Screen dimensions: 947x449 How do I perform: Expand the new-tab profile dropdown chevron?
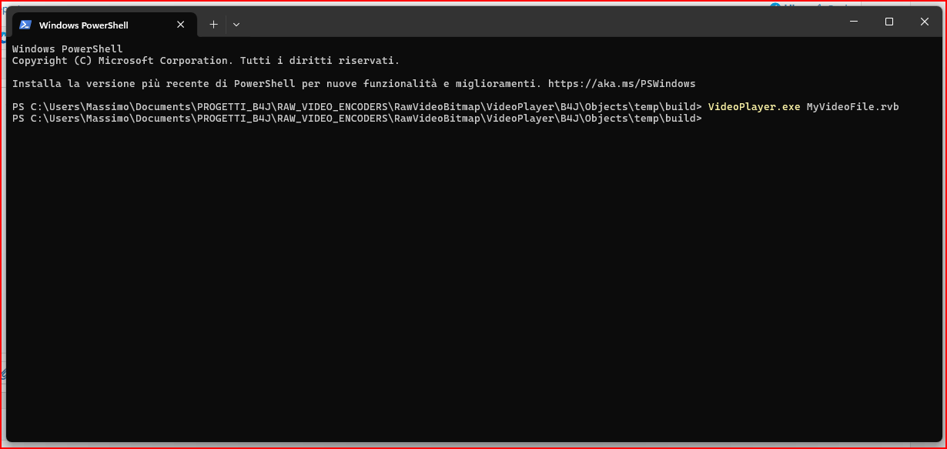[x=236, y=25]
